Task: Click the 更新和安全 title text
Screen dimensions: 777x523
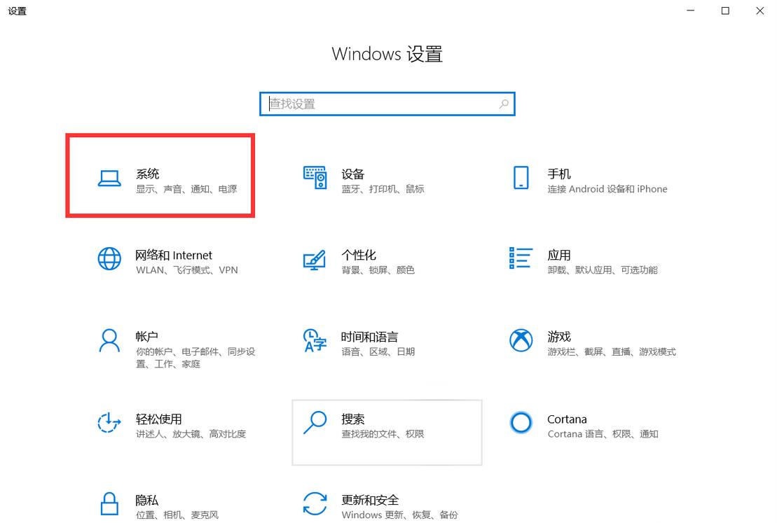Action: [370, 500]
